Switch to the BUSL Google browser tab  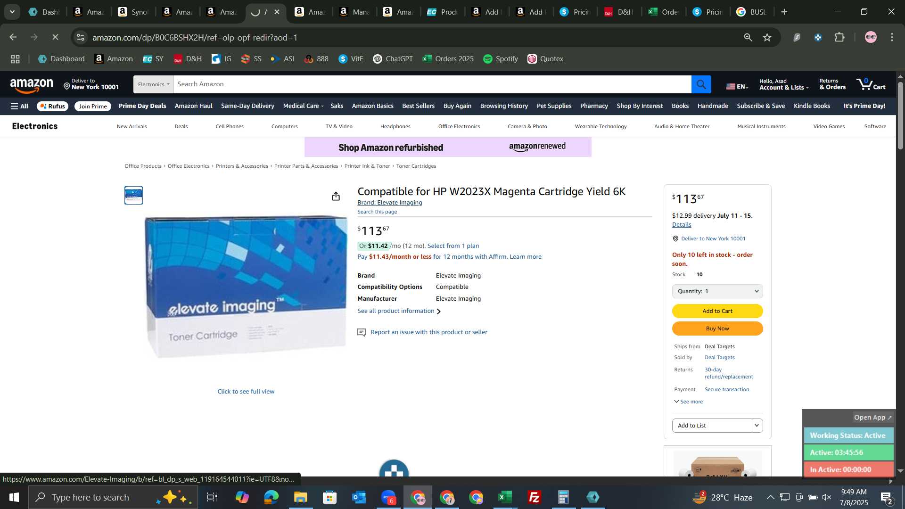(x=752, y=12)
